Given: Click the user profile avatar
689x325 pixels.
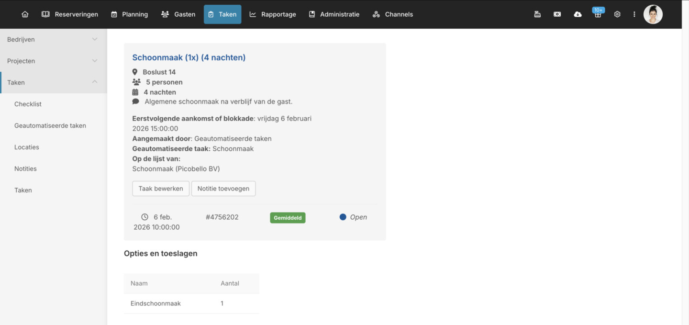Looking at the screenshot, I should pos(653,14).
